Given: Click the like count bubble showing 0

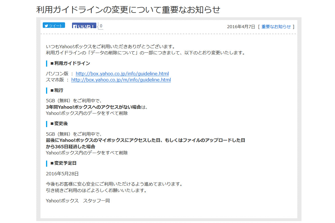Looking at the screenshot, I should tap(101, 26).
